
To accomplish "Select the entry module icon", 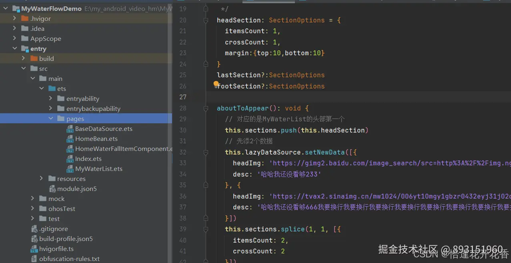I will 25,48.
